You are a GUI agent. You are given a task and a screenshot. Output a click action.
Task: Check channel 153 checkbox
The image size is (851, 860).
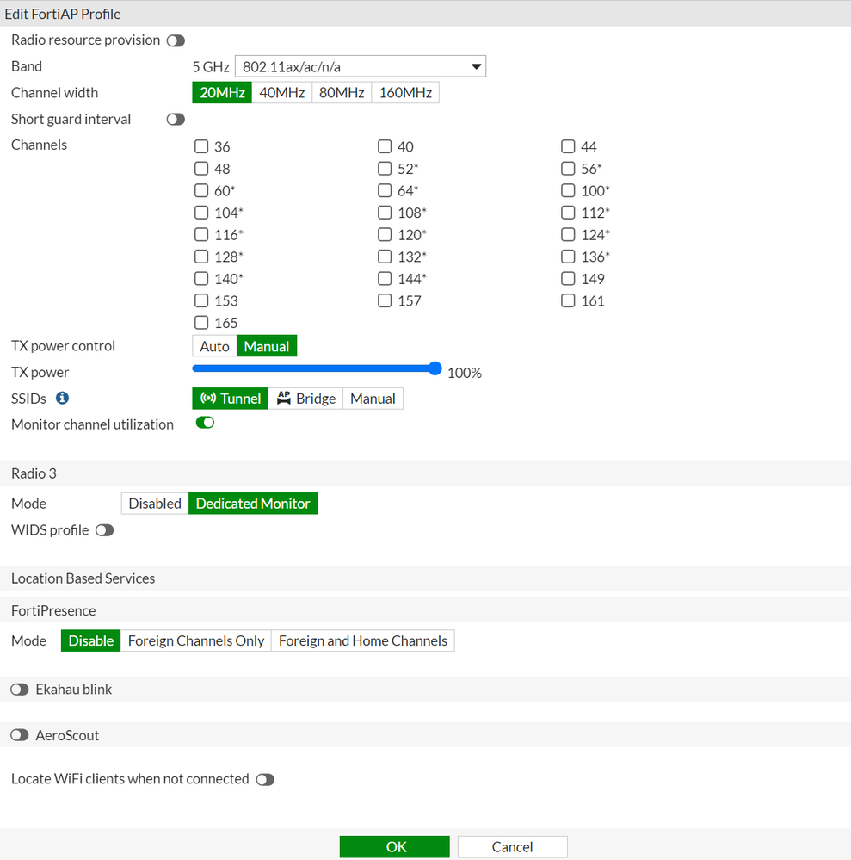click(201, 300)
